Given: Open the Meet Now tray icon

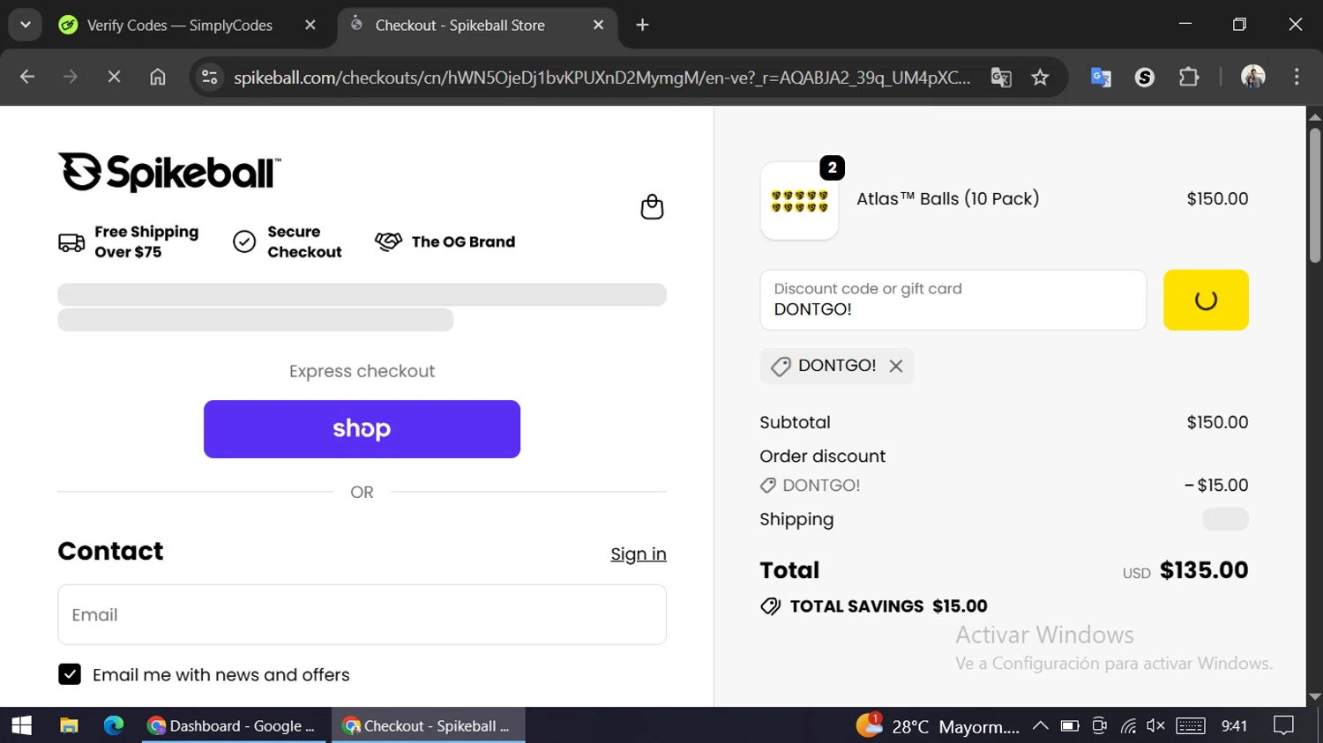Looking at the screenshot, I should pyautogui.click(x=1099, y=725).
